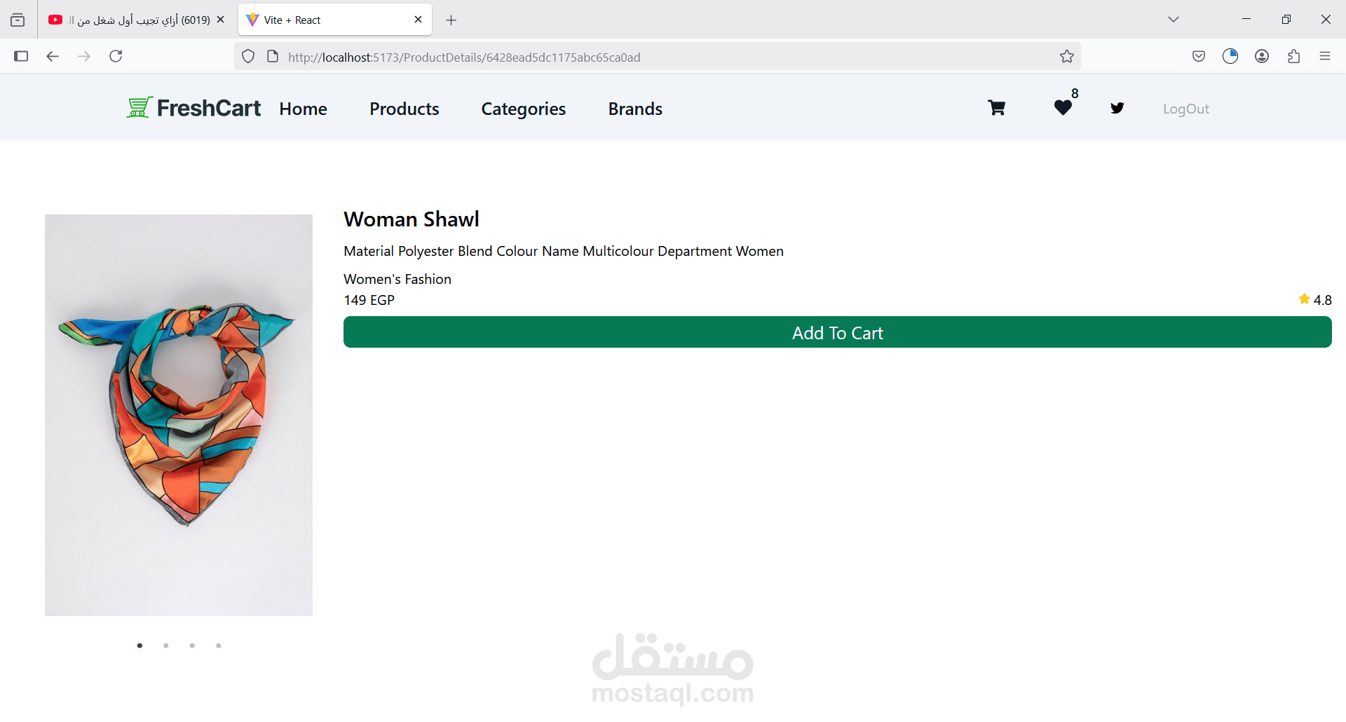Open the tracking protection shield
This screenshot has height=722, width=1346.
(248, 57)
